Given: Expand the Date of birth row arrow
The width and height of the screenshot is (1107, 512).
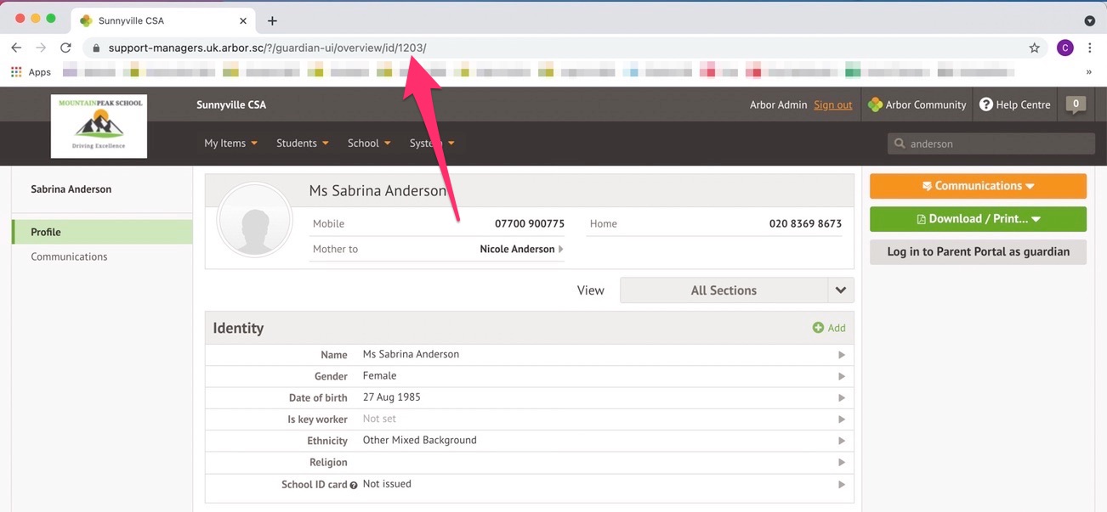Looking at the screenshot, I should tap(842, 398).
